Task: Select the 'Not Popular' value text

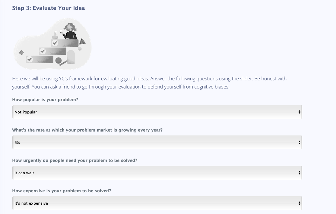Action: [x=25, y=112]
